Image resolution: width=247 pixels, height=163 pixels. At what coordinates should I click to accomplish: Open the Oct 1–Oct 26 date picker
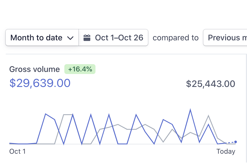113,38
